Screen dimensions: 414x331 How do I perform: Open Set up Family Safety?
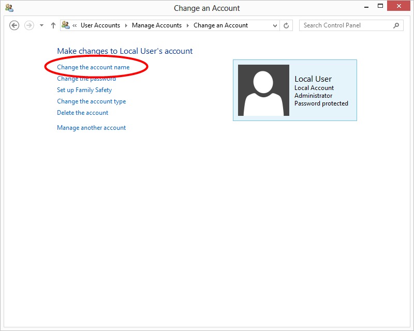click(84, 90)
